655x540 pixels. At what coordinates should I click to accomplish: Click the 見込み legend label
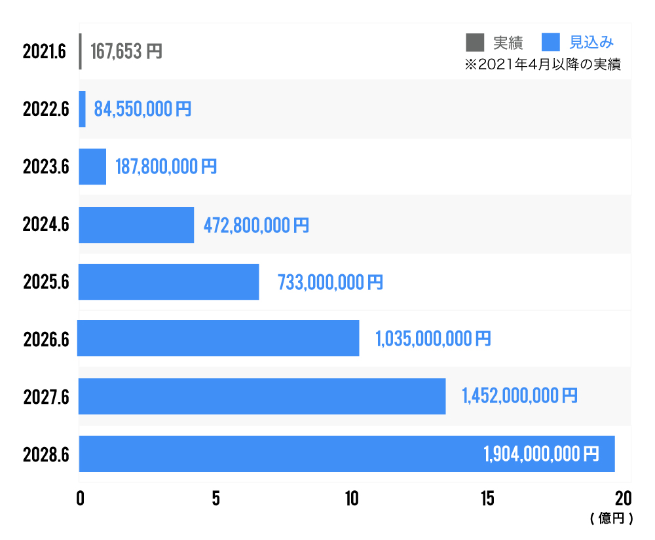pos(591,43)
